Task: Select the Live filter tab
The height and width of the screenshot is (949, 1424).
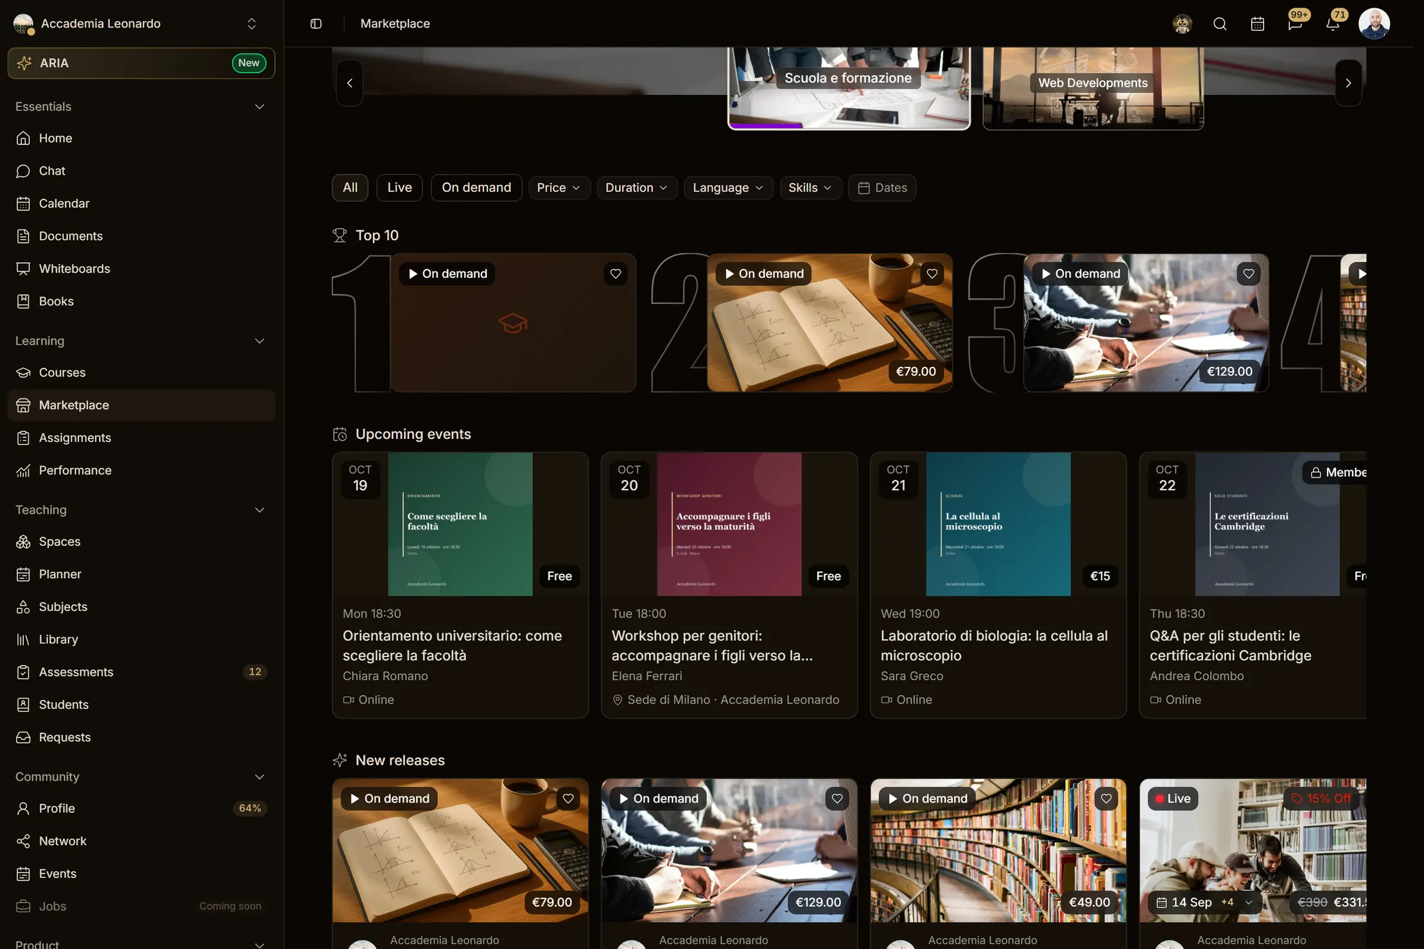Action: [x=399, y=187]
